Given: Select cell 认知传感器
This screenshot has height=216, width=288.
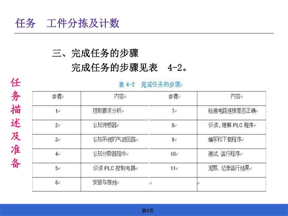Looking at the screenshot, I should [115, 127].
